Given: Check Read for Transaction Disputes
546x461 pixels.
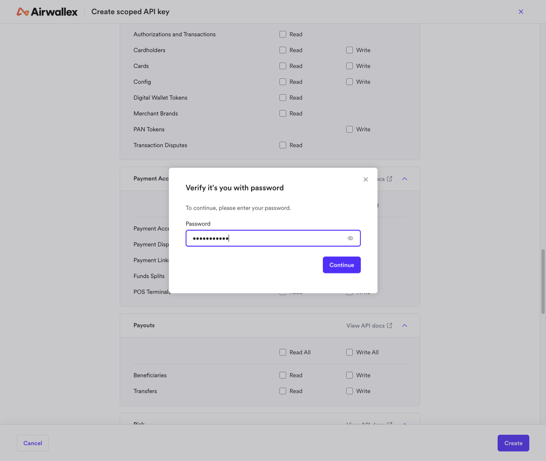Looking at the screenshot, I should pyautogui.click(x=283, y=145).
